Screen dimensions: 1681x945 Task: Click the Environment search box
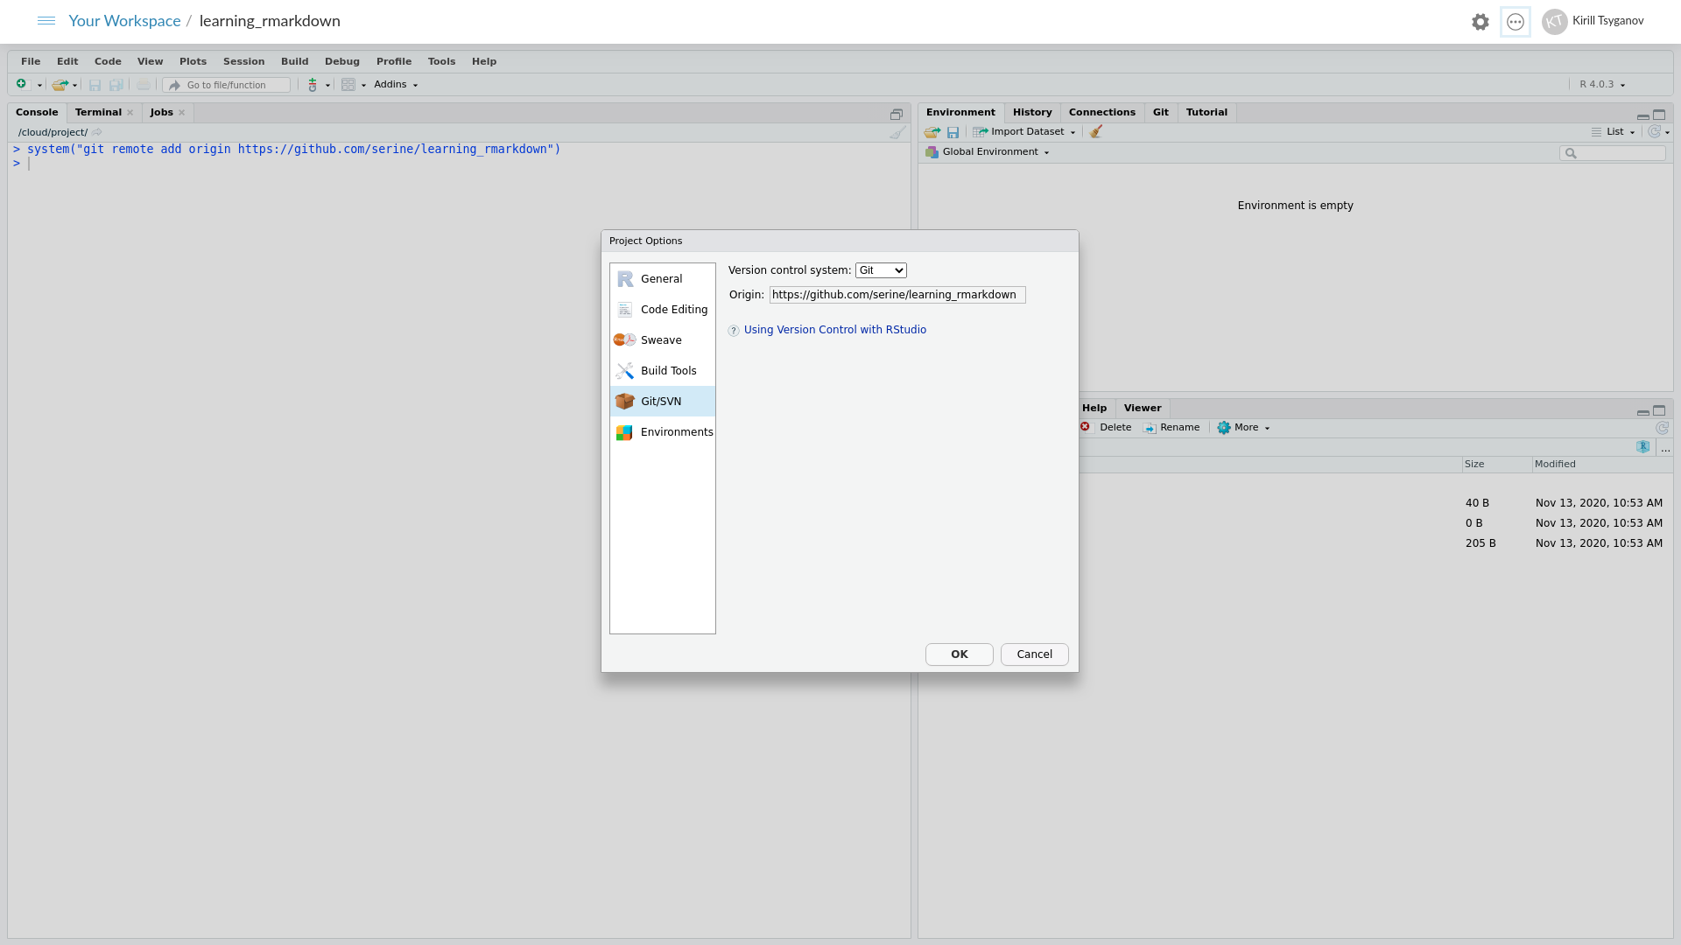(1613, 153)
